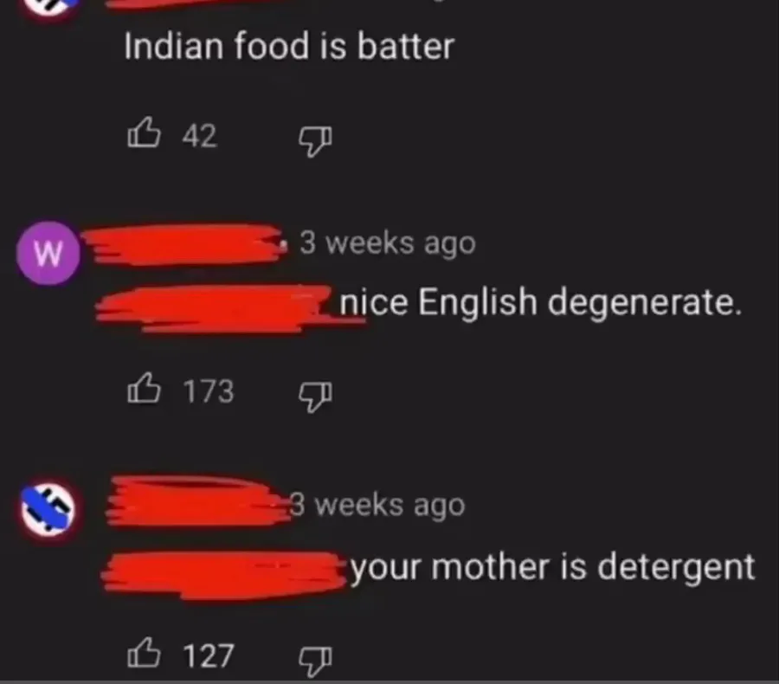Dislike the "your mother is detergent" reply
779x684 pixels.
315,661
